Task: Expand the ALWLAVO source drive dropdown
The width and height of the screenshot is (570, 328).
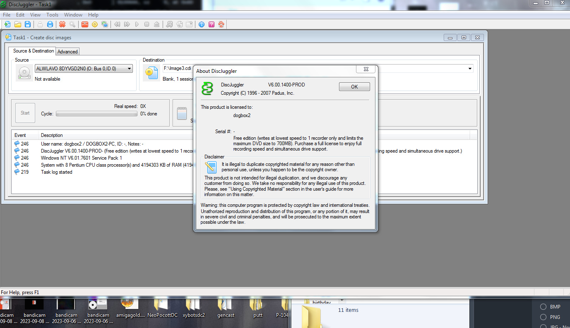Action: tap(129, 69)
